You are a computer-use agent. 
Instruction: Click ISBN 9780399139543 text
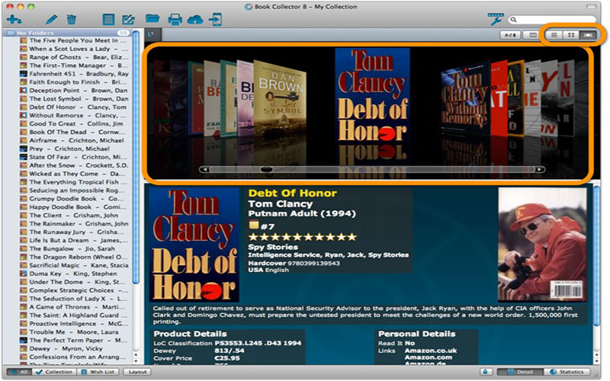pos(313,263)
